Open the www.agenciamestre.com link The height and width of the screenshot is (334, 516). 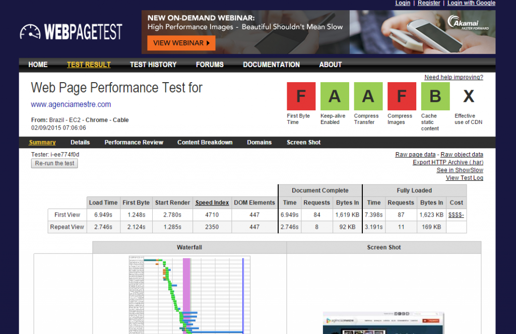coord(71,104)
